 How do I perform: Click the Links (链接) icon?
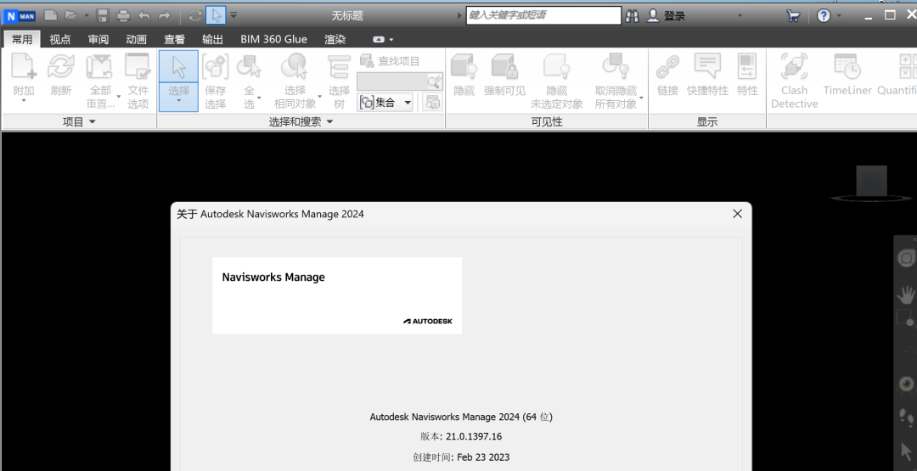click(x=667, y=68)
